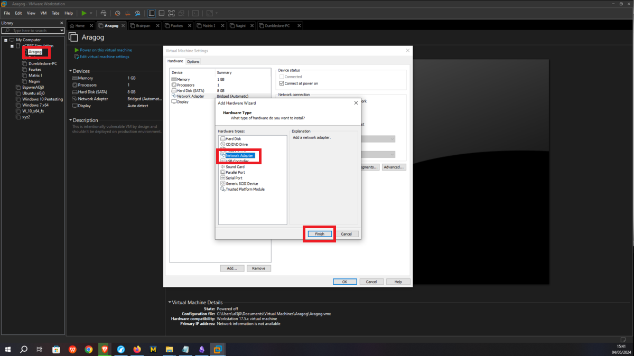Select CD/DVD Drive hardware type
The image size is (634, 356).
pos(237,144)
